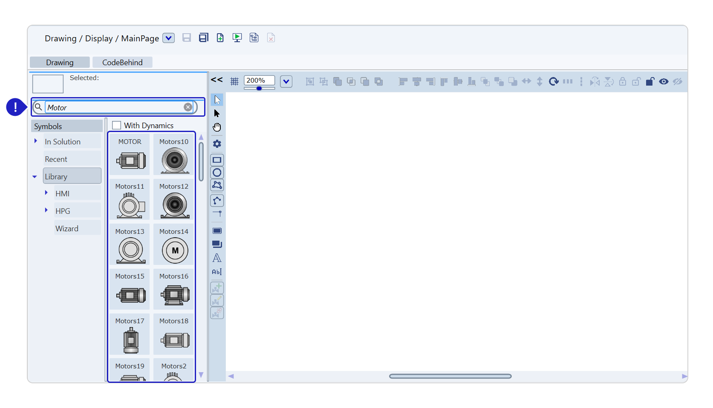Image resolution: width=713 pixels, height=408 pixels.
Task: Open the MainPage display dropdown
Action: 169,38
